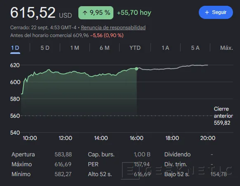240x186 pixels.
Task: Click the 18:00 time axis label
Action: point(172,138)
